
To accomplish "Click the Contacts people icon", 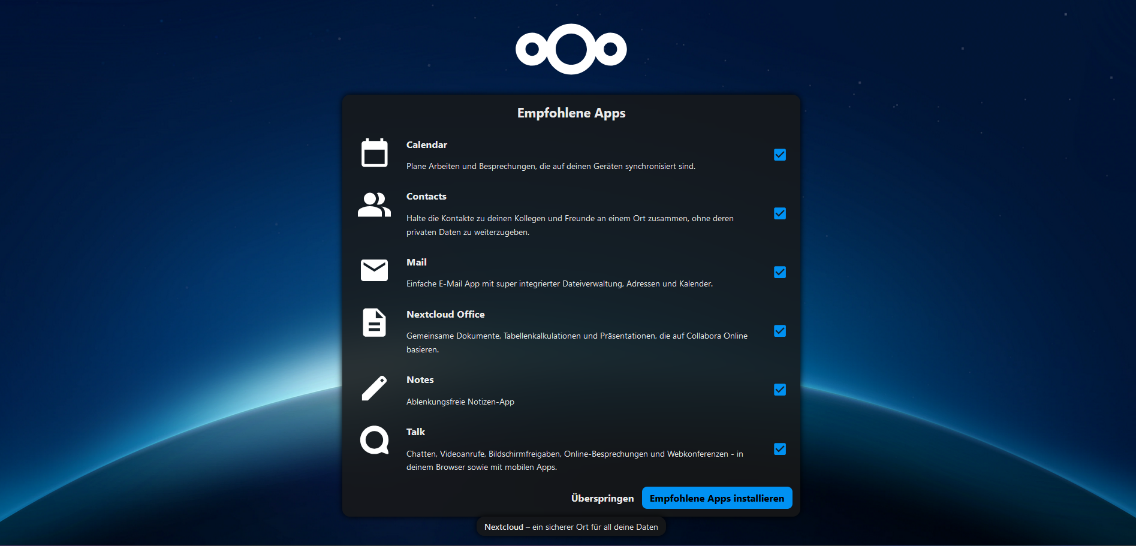I will point(375,205).
